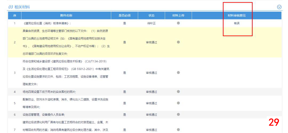The height and width of the screenshot is (133, 288).
Task: Click upload gear icon for row 6
Action: [178, 115]
